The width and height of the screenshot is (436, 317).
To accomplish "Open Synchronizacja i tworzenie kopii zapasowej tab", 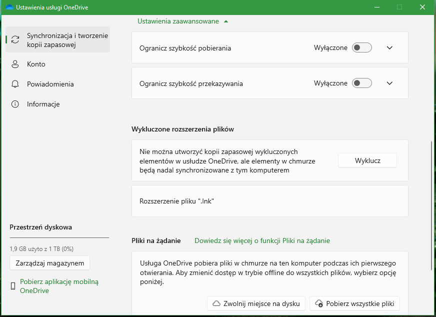I will tap(58, 39).
